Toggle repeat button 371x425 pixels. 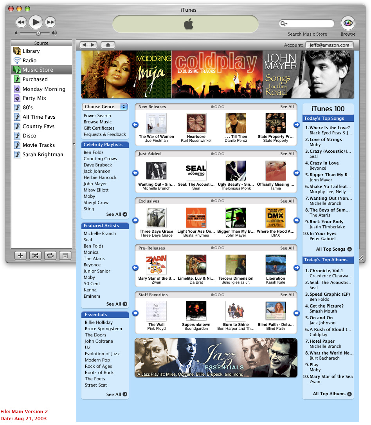[50, 256]
